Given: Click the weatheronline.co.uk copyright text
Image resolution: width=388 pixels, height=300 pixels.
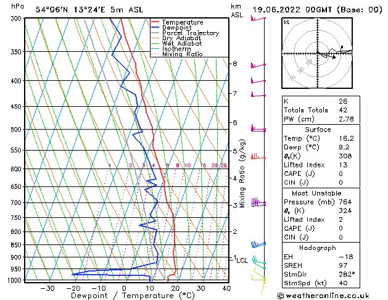Looking at the screenshot, I should (x=323, y=296).
